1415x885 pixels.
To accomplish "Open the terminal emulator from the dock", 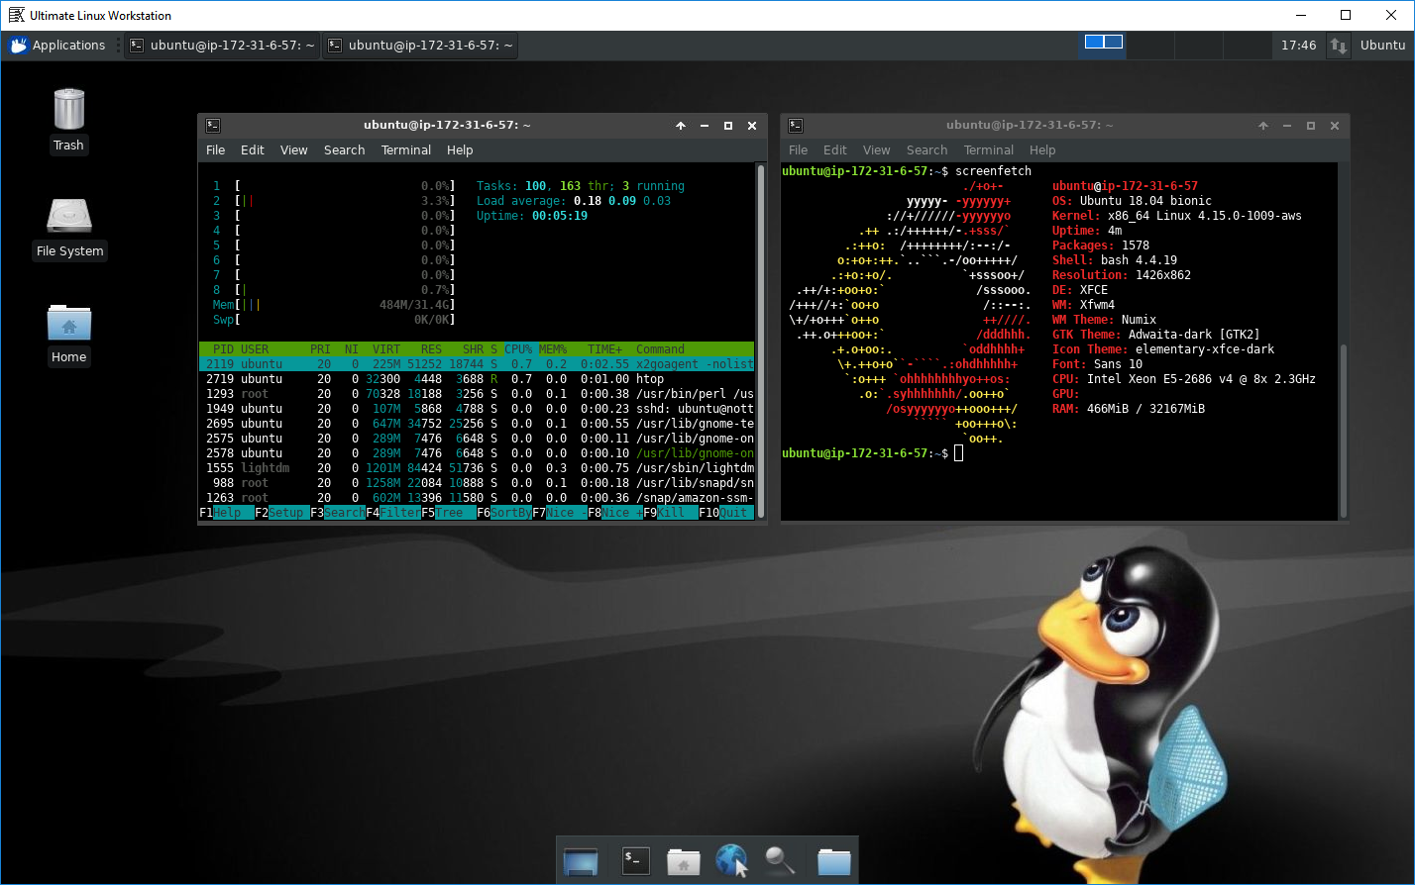I will click(x=634, y=861).
